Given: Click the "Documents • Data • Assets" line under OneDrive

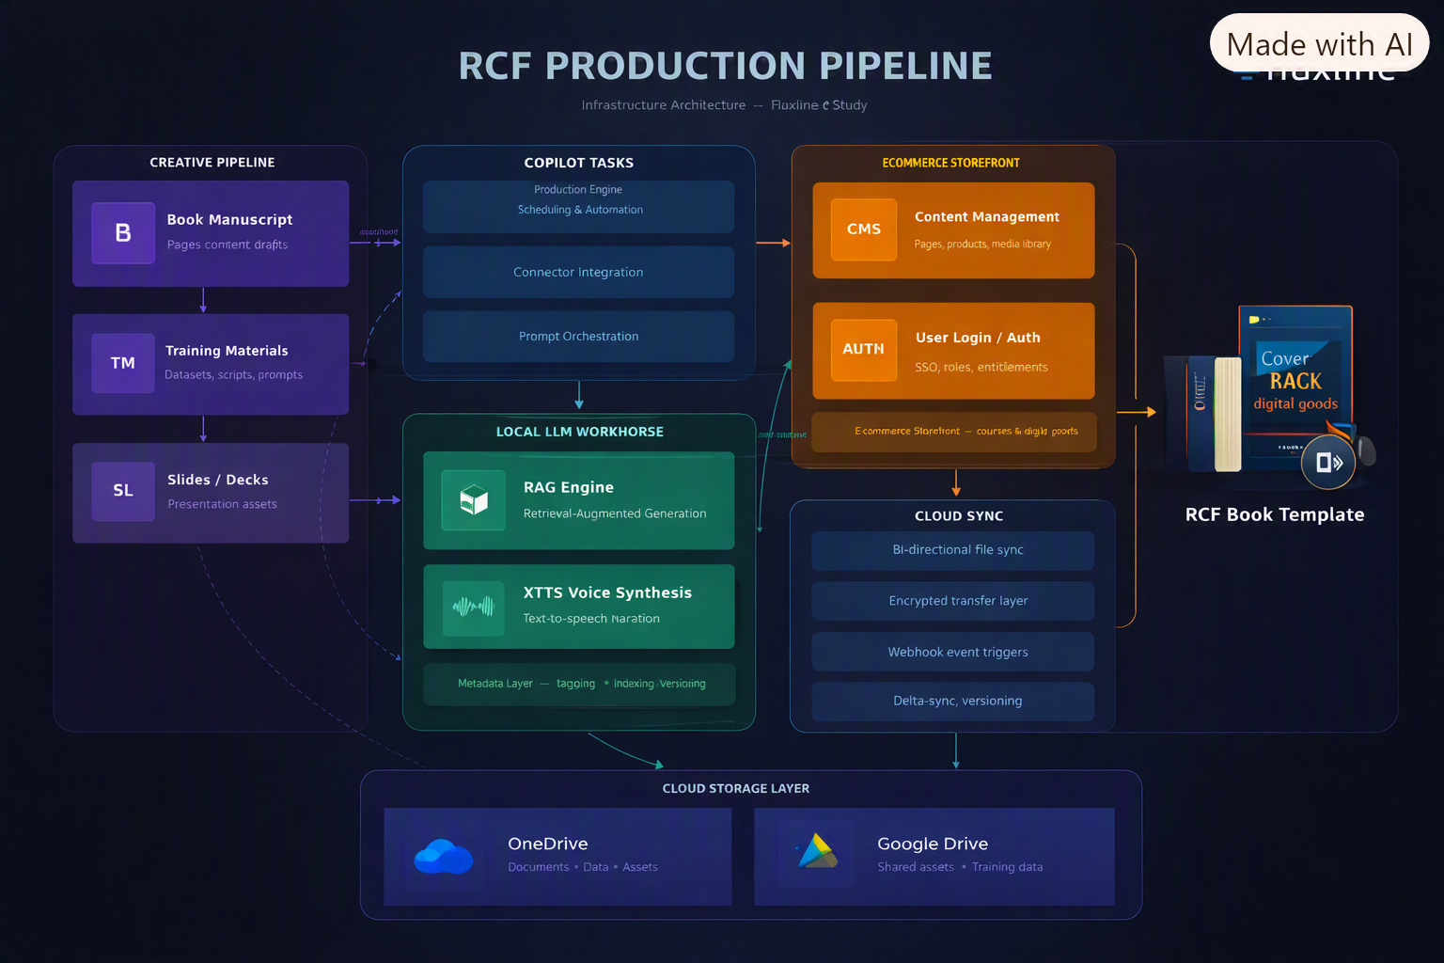Looking at the screenshot, I should point(583,867).
